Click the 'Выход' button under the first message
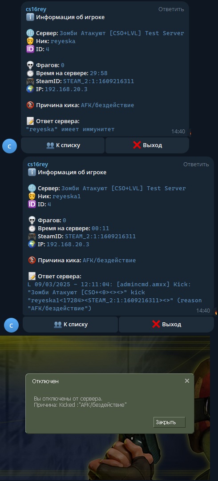Viewport: 218px width, 481px height. point(147,145)
